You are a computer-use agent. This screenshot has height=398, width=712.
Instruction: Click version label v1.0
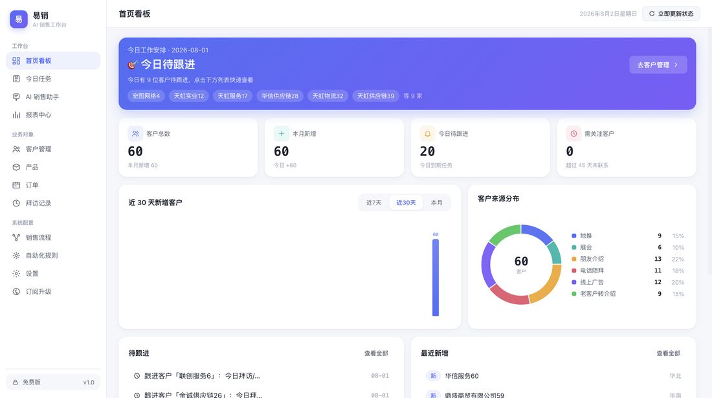89,382
